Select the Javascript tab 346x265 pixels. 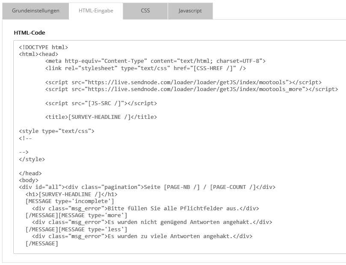(x=190, y=12)
